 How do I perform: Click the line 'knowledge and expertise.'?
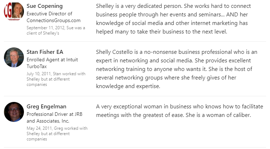coord(128,86)
